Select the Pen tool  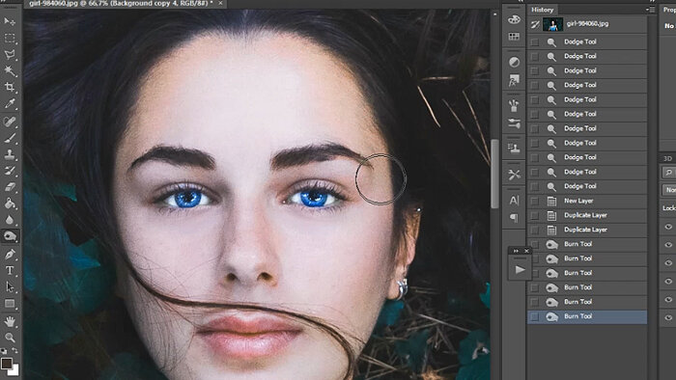[x=10, y=254]
